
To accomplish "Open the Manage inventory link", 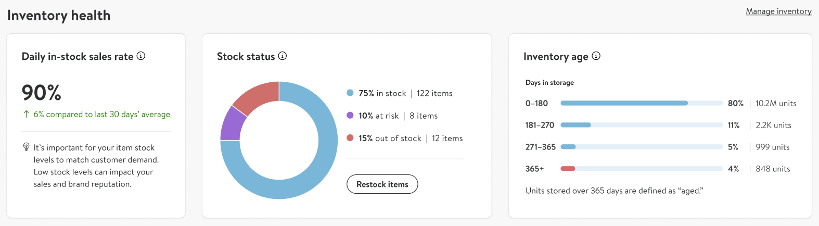I will (x=778, y=11).
